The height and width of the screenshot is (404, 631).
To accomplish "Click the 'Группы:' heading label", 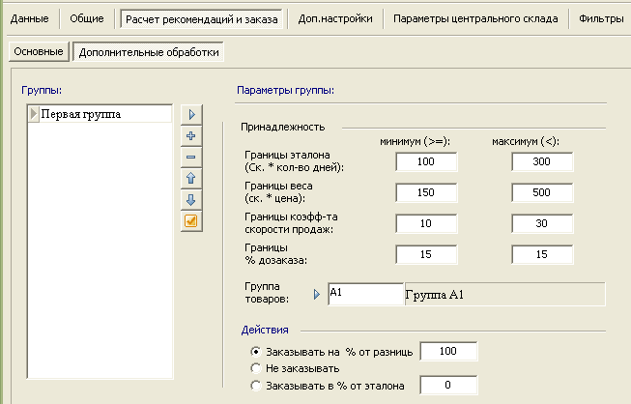I will (42, 90).
